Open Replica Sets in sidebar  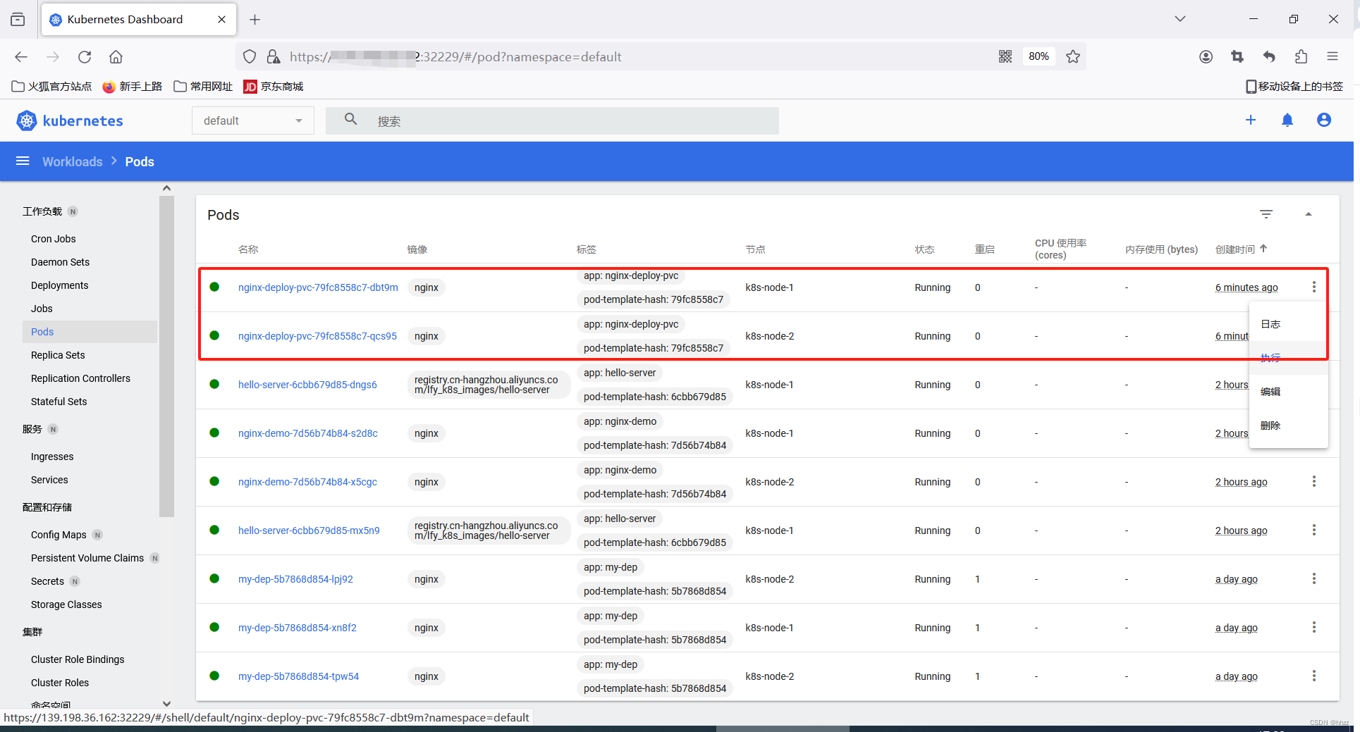(x=58, y=355)
